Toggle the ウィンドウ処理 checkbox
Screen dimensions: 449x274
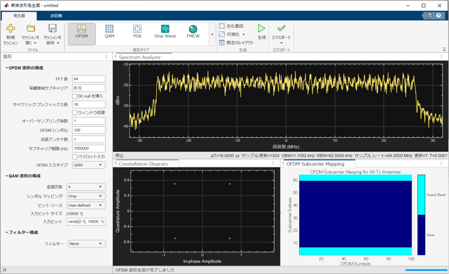(x=75, y=112)
